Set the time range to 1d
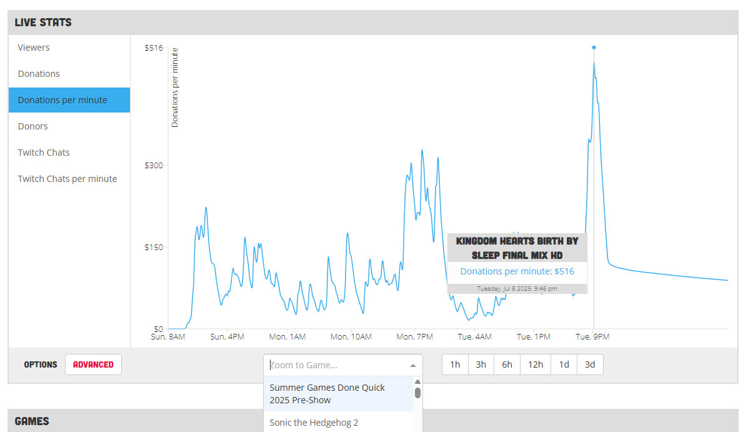Image resolution: width=743 pixels, height=432 pixels. tap(564, 364)
